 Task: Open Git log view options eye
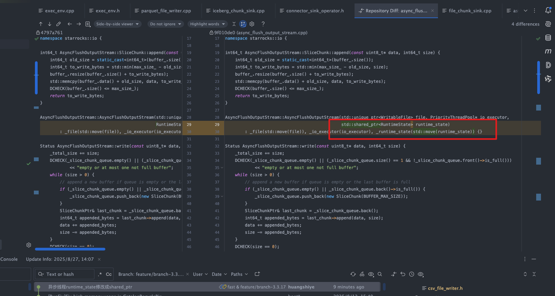pos(371,274)
